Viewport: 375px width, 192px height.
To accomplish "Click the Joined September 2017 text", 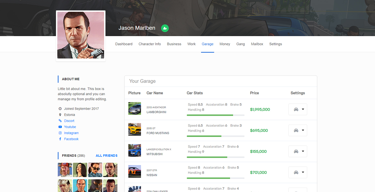I will pyautogui.click(x=81, y=109).
